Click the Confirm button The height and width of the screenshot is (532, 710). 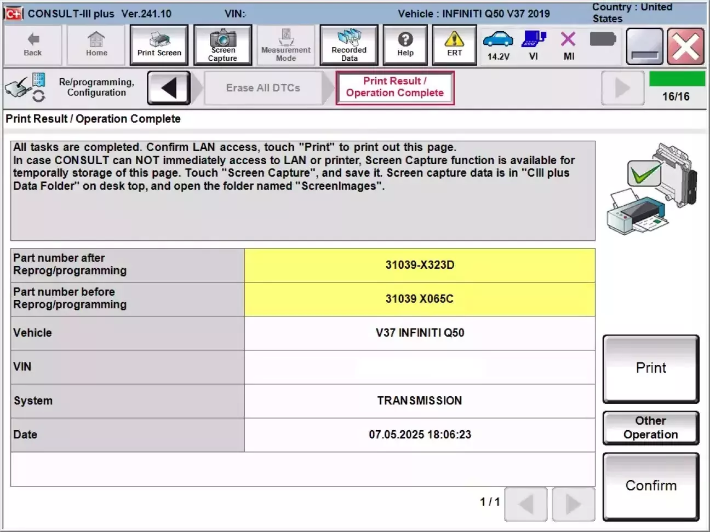coord(651,486)
